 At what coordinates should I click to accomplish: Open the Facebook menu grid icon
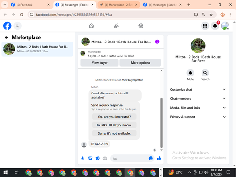205,25
